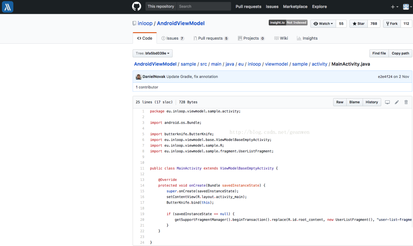
Task: Open commit hash e2e4f24
Action: click(385, 77)
